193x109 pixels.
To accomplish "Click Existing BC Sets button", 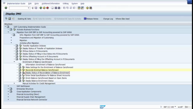I will (24, 19).
